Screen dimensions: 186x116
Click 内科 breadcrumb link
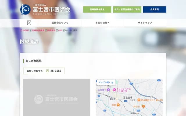tap(60, 30)
